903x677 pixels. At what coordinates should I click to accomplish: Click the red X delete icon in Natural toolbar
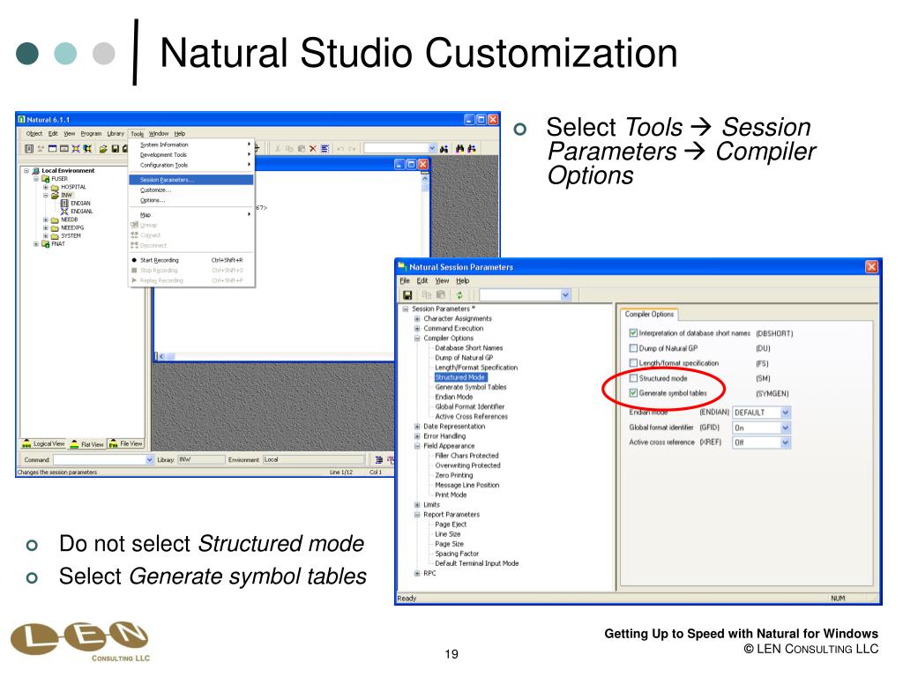(313, 148)
